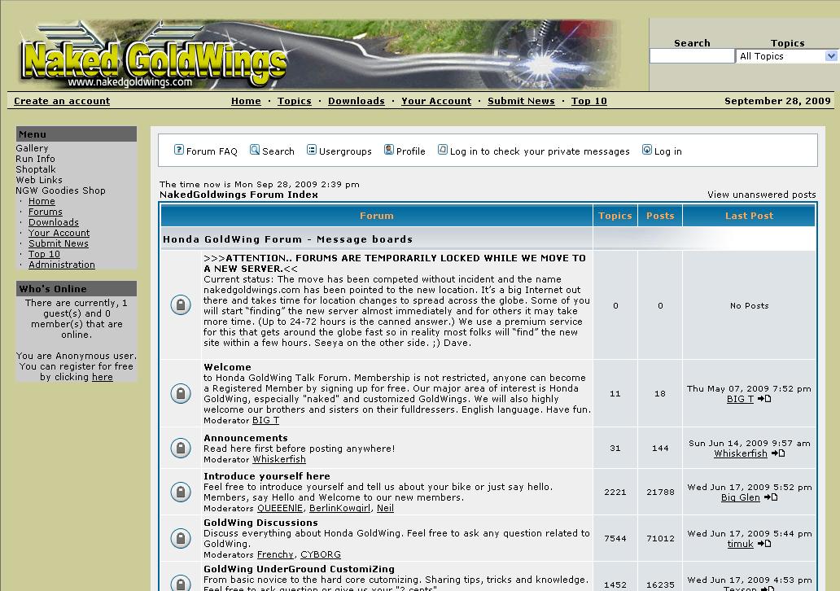840x591 pixels.
Task: Click the site Search input field
Action: coord(692,56)
